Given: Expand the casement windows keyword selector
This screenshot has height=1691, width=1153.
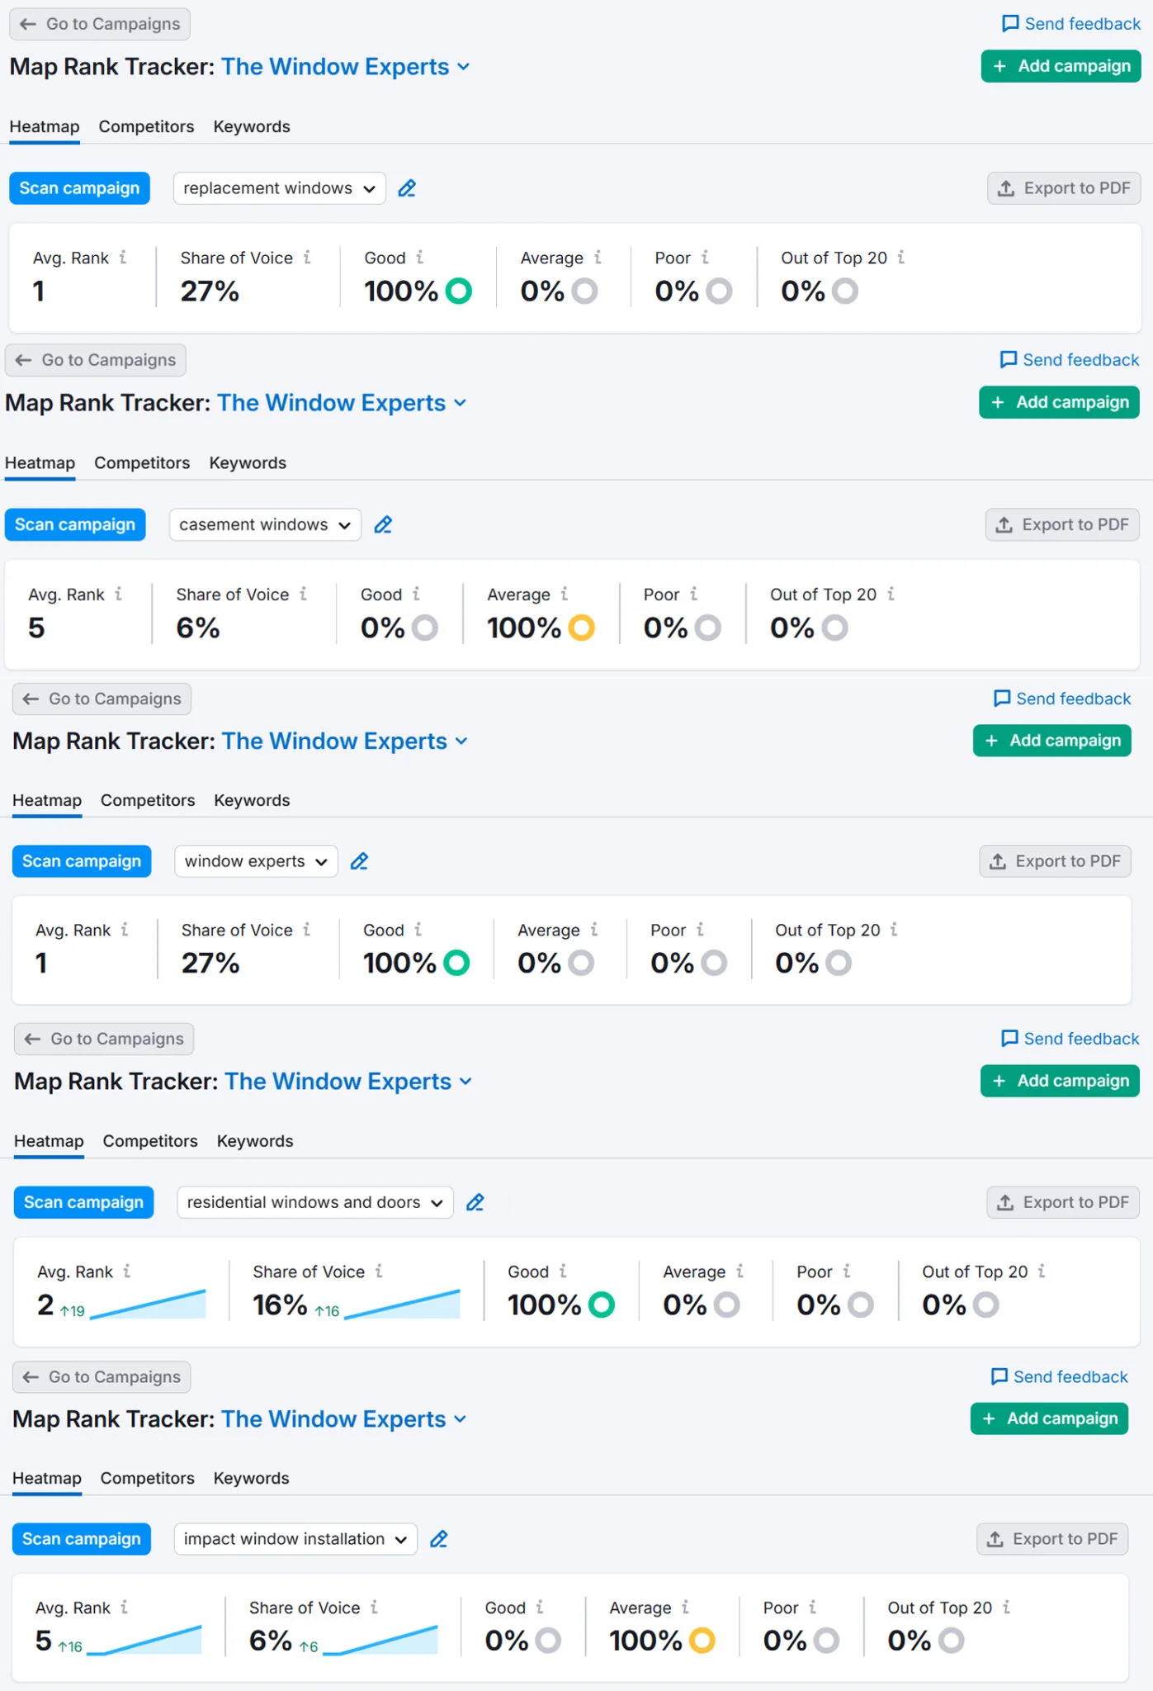Looking at the screenshot, I should click(x=265, y=525).
